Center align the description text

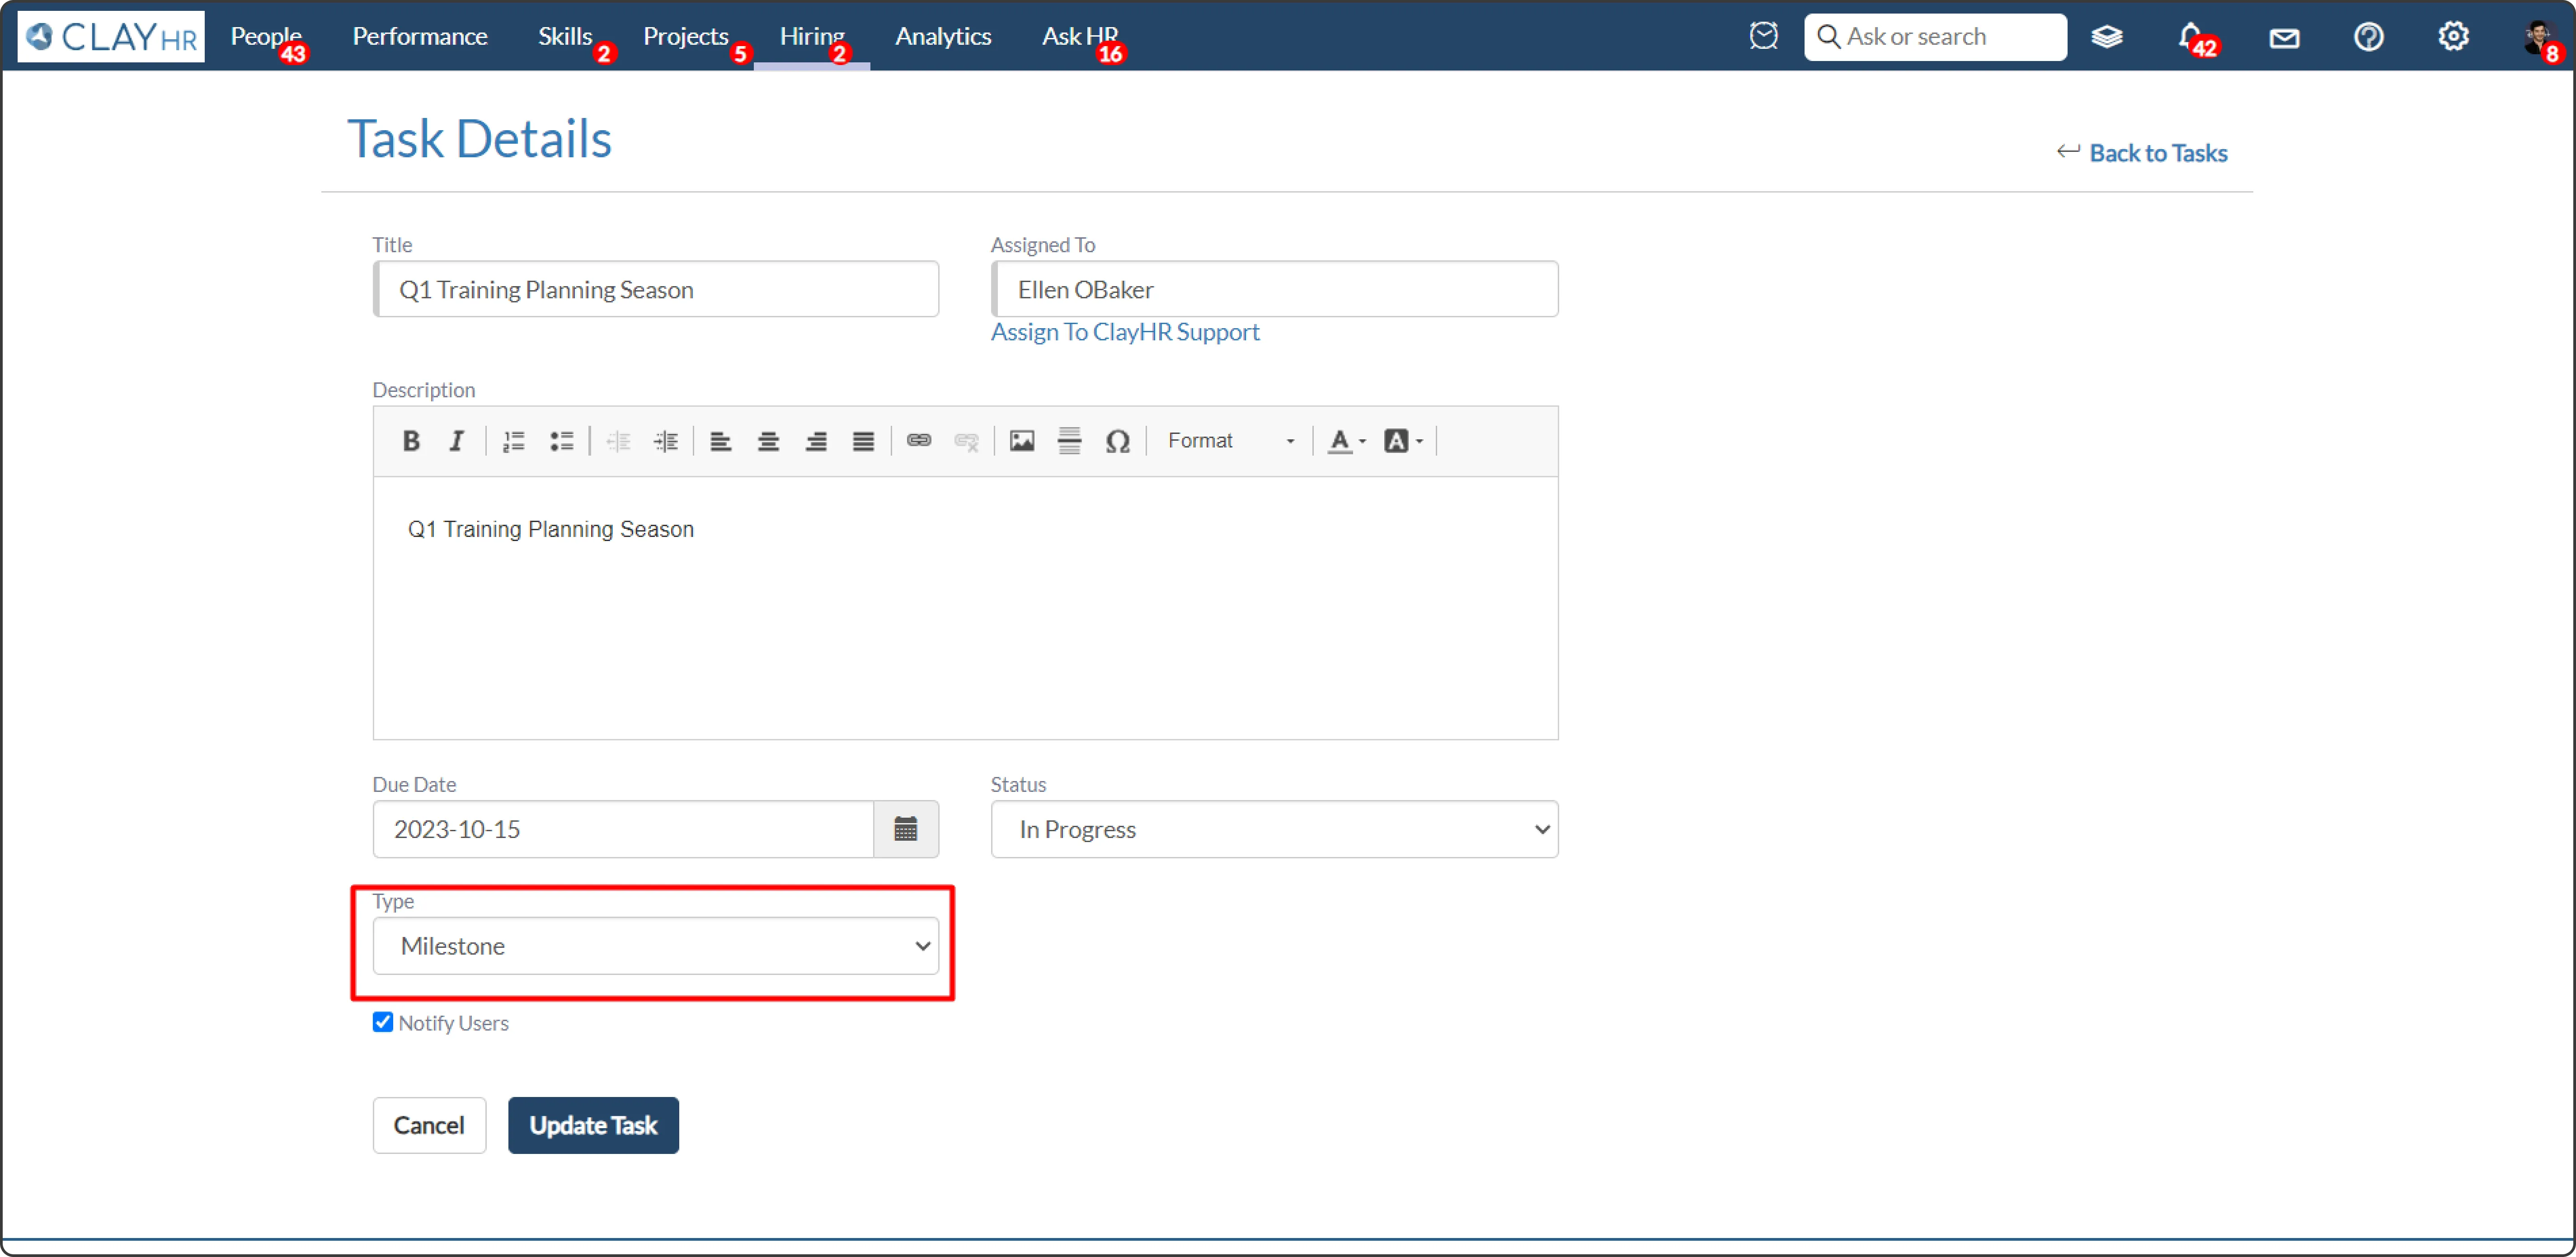coord(768,441)
